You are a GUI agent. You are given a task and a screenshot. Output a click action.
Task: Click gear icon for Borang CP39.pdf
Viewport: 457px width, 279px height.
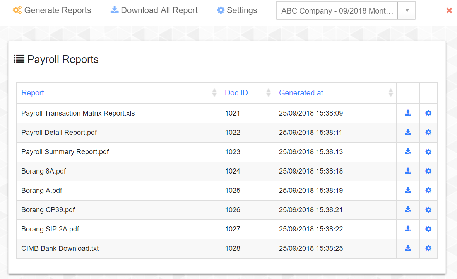pos(428,209)
